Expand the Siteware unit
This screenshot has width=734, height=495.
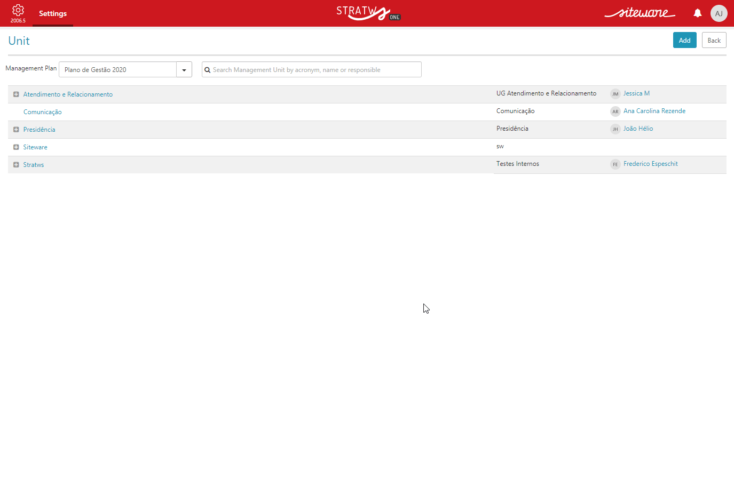(16, 147)
